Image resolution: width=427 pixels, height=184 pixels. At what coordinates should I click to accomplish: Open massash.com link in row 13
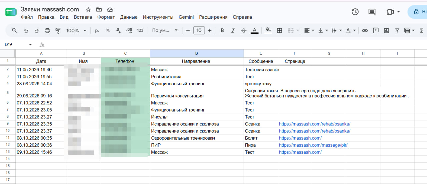coord(300,152)
